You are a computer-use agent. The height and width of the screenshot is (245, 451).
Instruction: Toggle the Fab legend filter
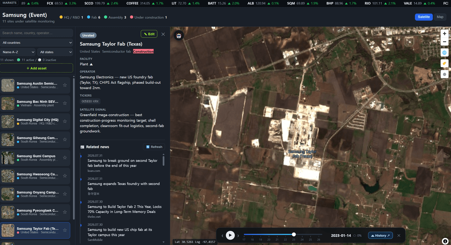point(93,17)
